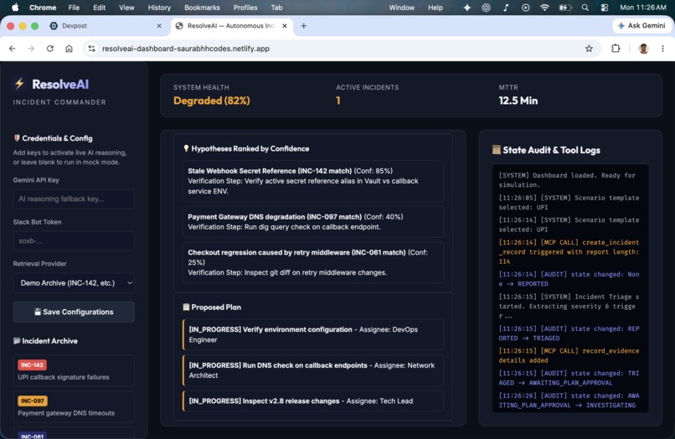Click the Inspect v2.8 release changes step
Viewport: 675px width, 439px height.
point(313,401)
